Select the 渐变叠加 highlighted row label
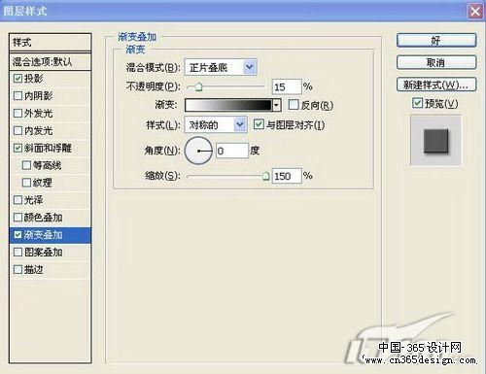The image size is (486, 374). (x=43, y=235)
